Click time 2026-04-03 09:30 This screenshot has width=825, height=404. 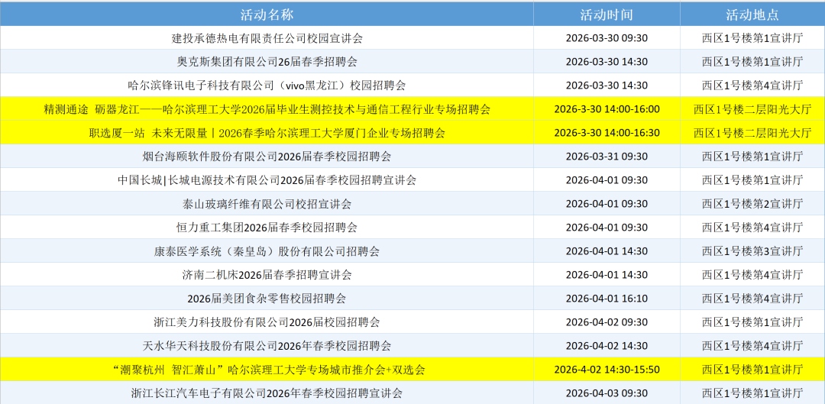point(607,393)
